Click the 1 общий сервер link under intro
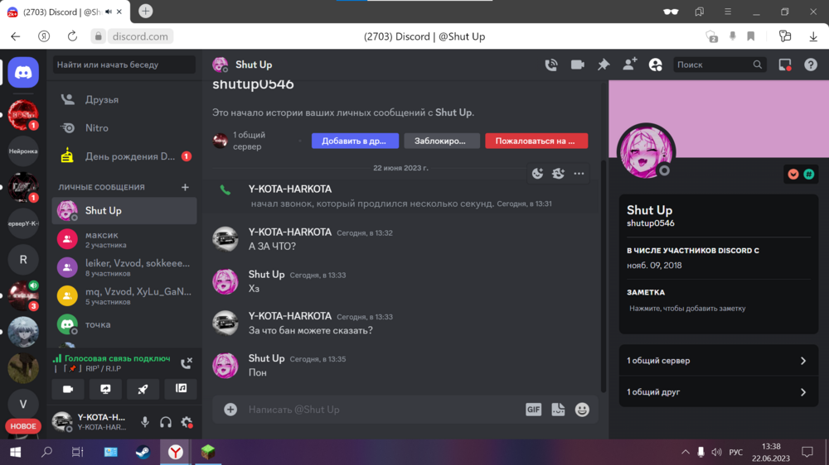829x465 pixels. [x=249, y=141]
